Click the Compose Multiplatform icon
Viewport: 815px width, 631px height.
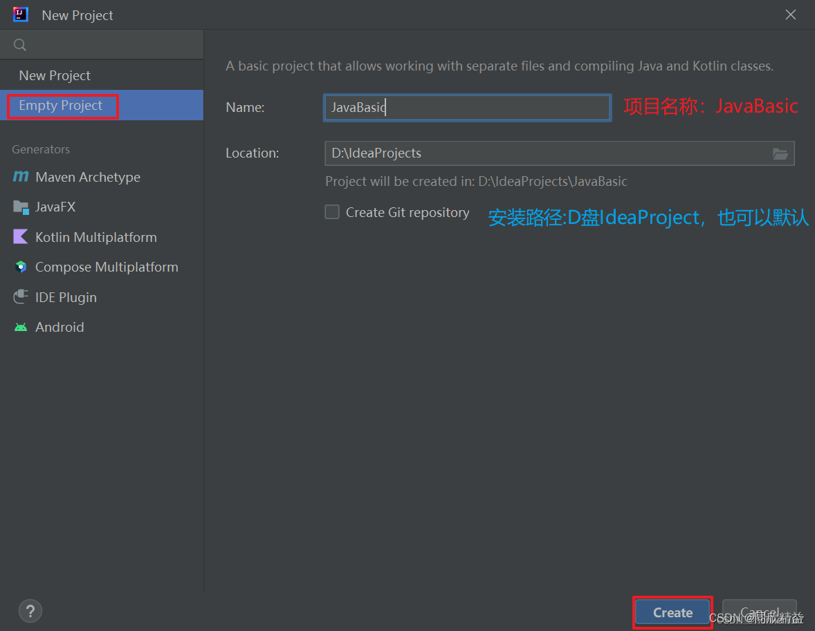[21, 267]
